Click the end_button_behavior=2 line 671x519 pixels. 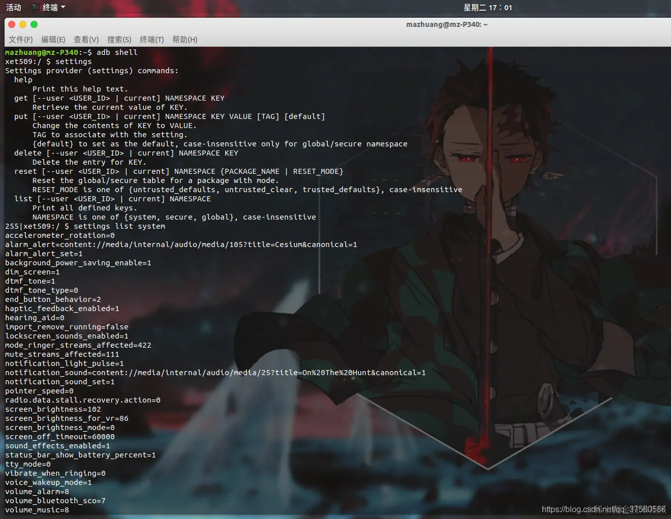(53, 299)
